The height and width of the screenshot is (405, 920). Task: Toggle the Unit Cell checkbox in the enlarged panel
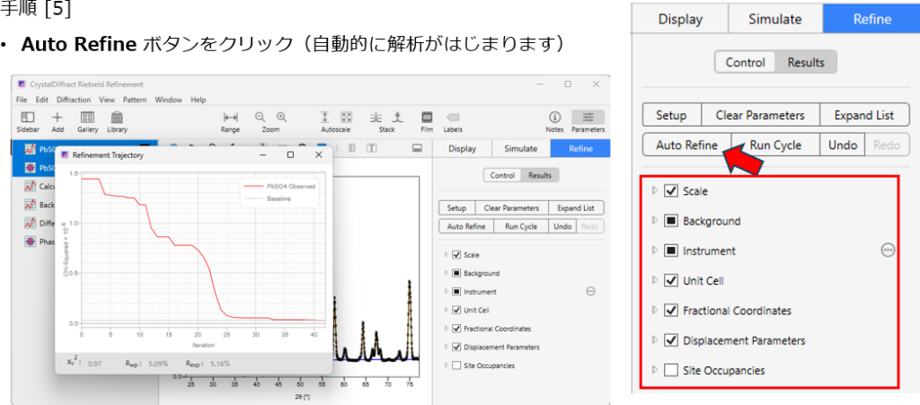pyautogui.click(x=670, y=280)
